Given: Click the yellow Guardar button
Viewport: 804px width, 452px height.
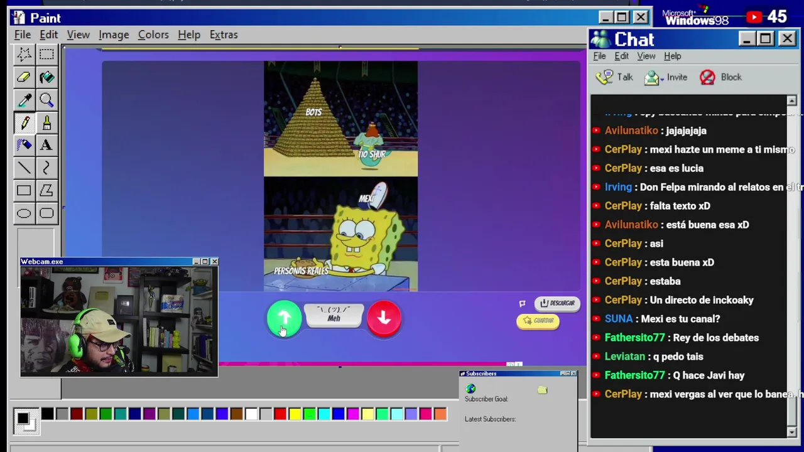Looking at the screenshot, I should 538,321.
